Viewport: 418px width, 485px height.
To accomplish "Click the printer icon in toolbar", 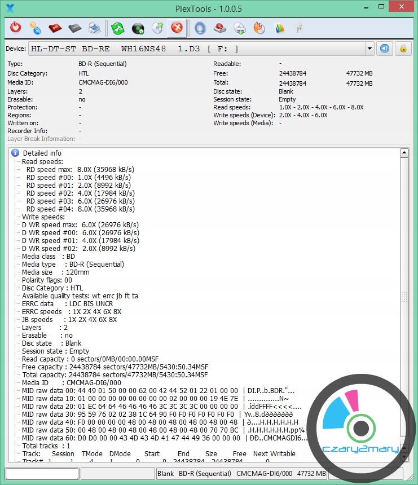I will (95, 28).
